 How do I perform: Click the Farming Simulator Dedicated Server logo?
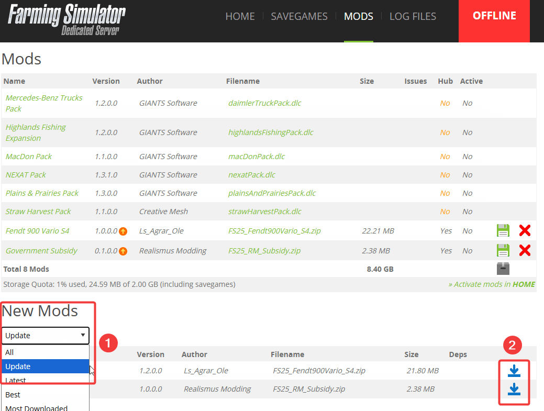[66, 20]
